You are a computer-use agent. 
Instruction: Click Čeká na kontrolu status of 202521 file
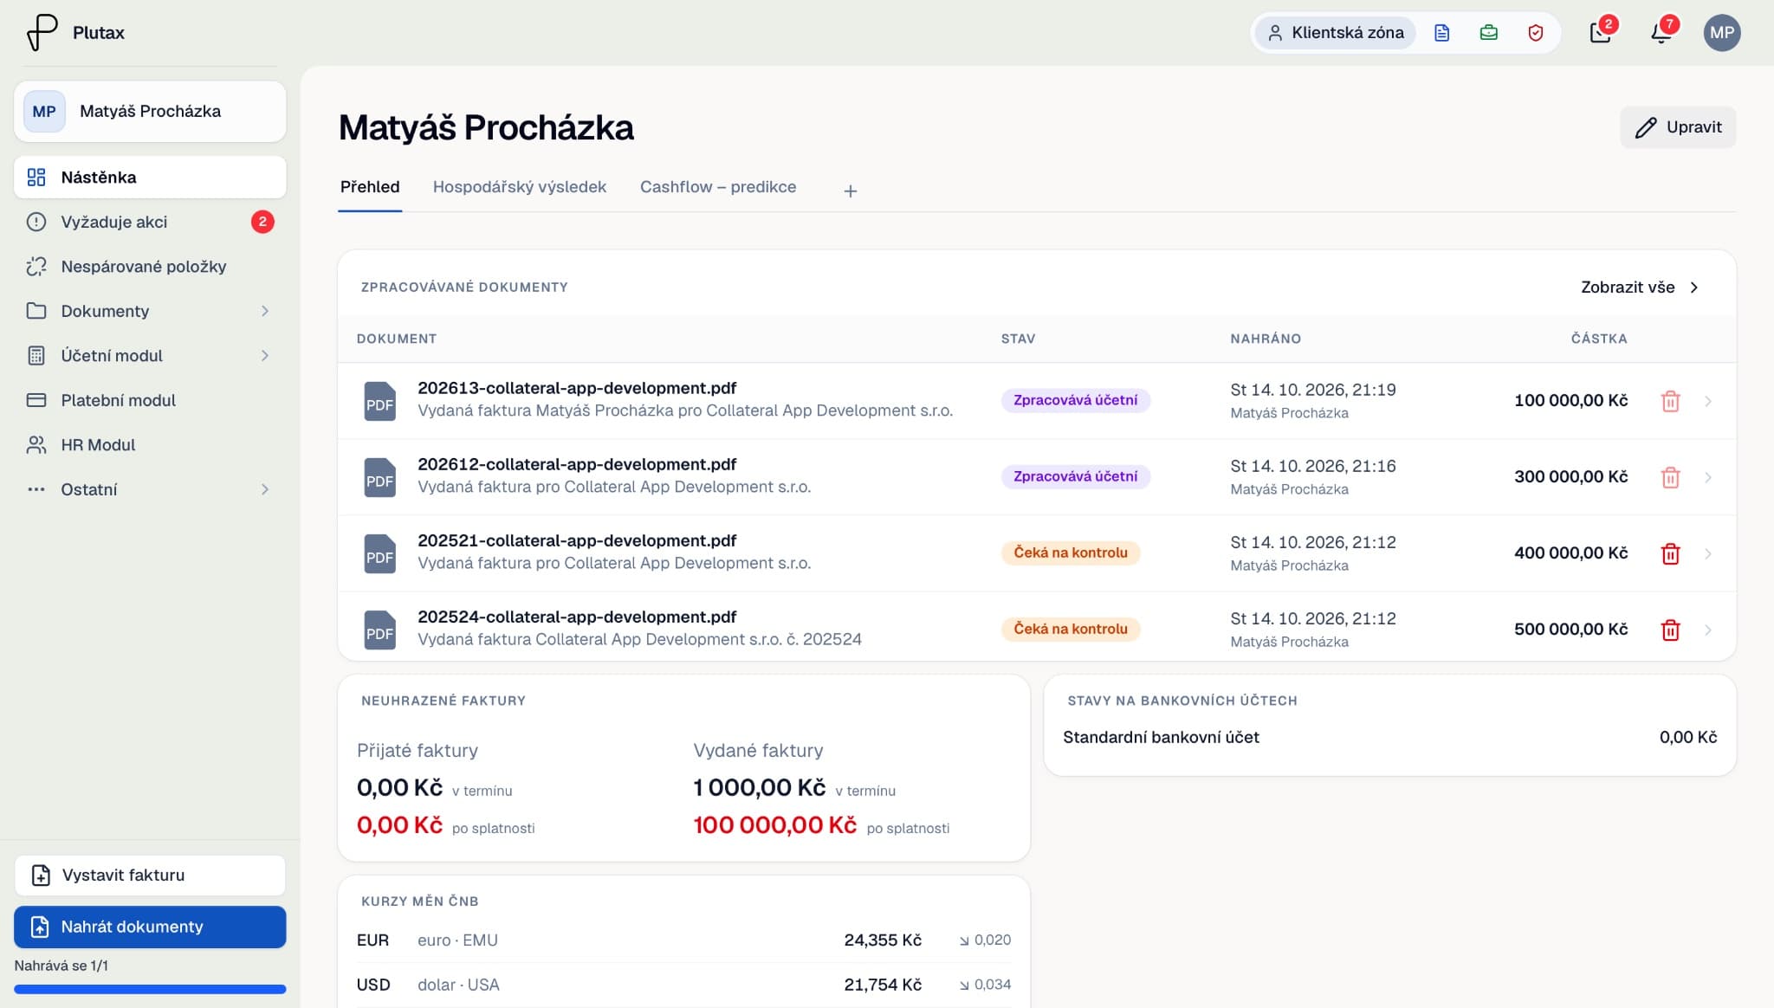point(1071,553)
